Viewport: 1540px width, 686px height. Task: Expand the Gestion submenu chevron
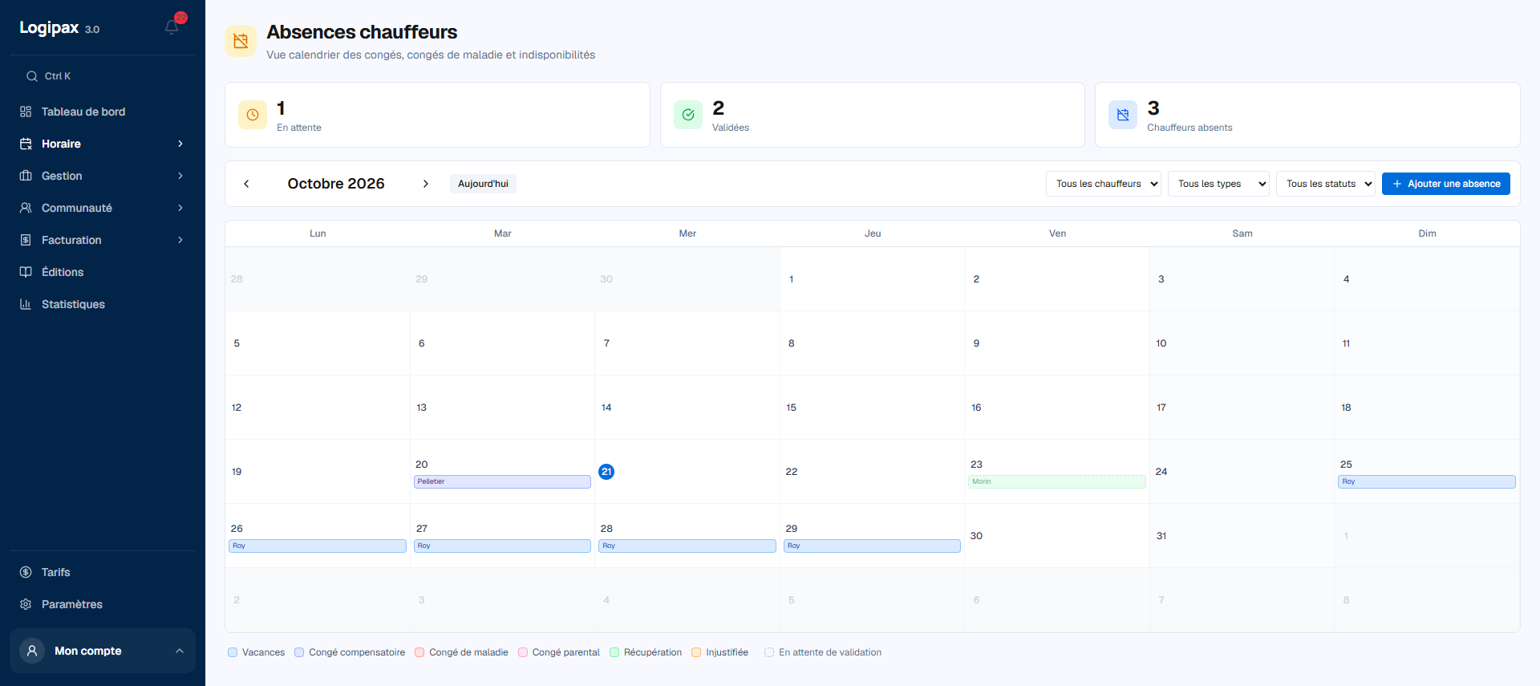[x=180, y=176]
